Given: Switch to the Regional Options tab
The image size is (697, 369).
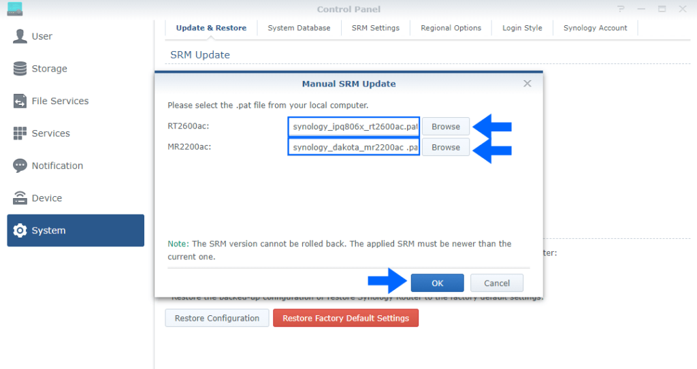Looking at the screenshot, I should [451, 28].
